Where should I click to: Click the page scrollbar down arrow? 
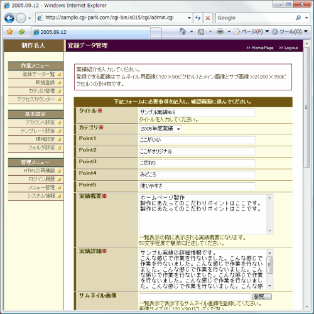pyautogui.click(x=306, y=307)
